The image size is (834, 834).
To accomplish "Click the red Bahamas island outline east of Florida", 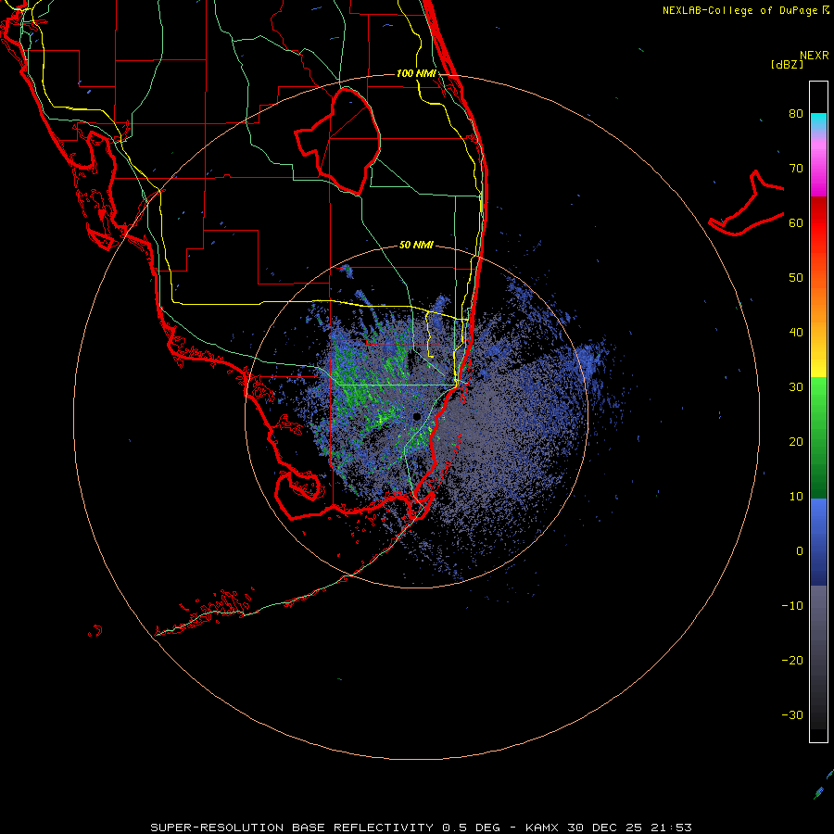I will pos(747,205).
